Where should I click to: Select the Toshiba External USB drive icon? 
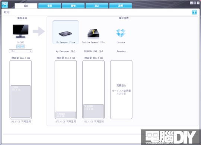coord(93,33)
